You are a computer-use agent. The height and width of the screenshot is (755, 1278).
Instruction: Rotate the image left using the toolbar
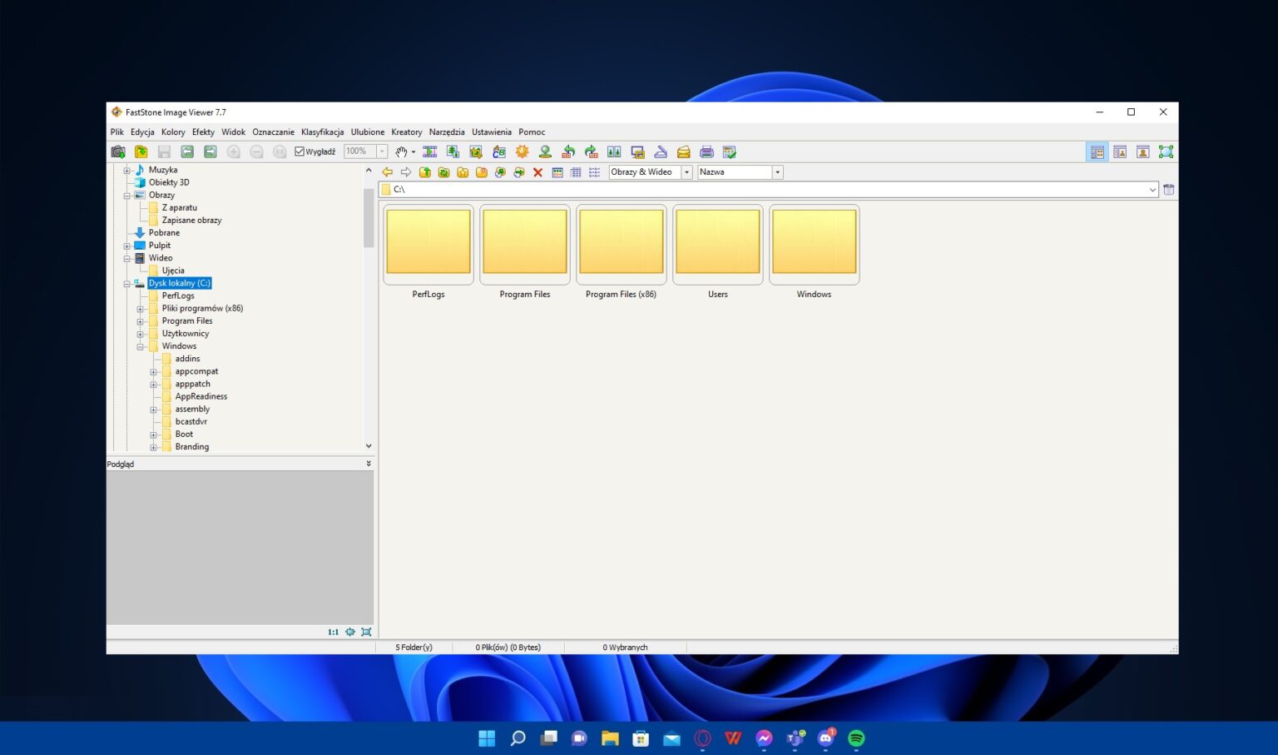[568, 151]
